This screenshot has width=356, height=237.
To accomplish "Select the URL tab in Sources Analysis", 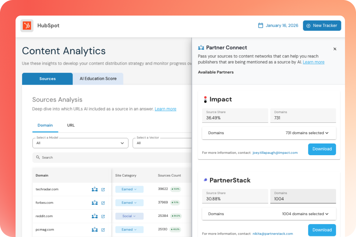I will click(x=71, y=125).
